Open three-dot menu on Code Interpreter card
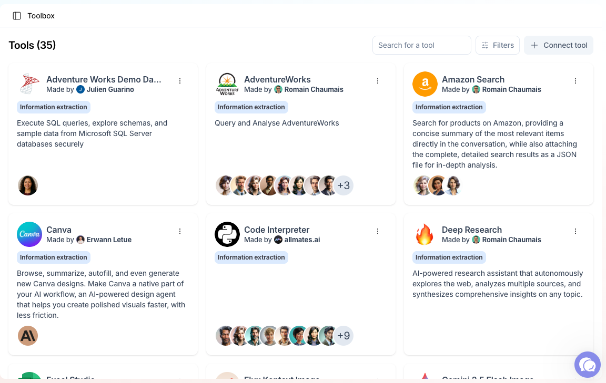606x383 pixels. coord(378,231)
